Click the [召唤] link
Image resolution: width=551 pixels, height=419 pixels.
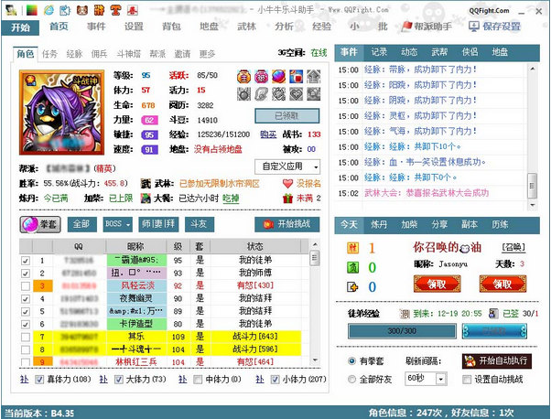pos(513,248)
